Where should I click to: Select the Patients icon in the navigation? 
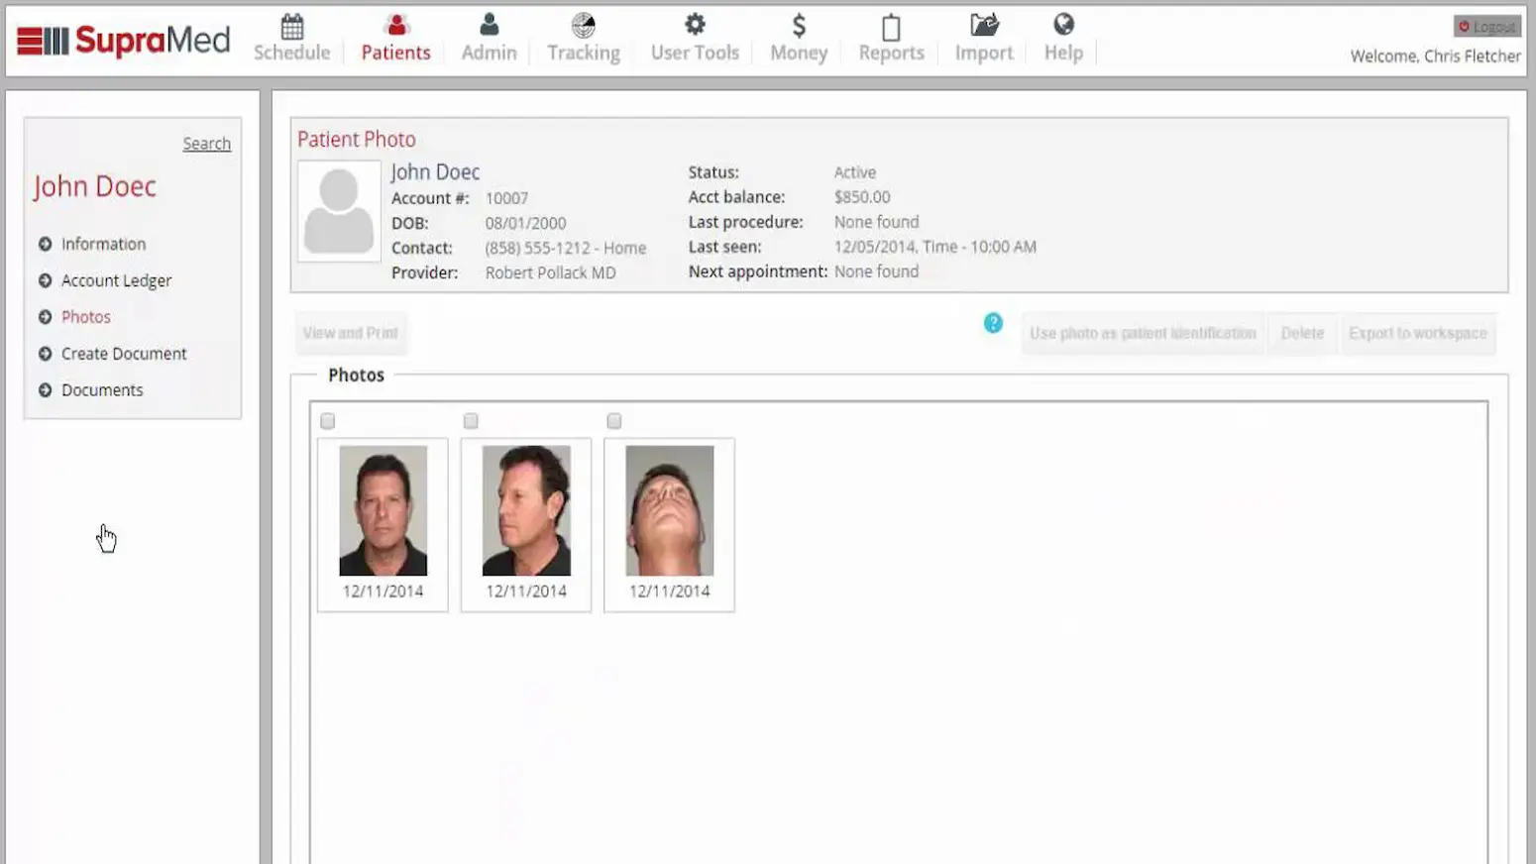pos(394,23)
